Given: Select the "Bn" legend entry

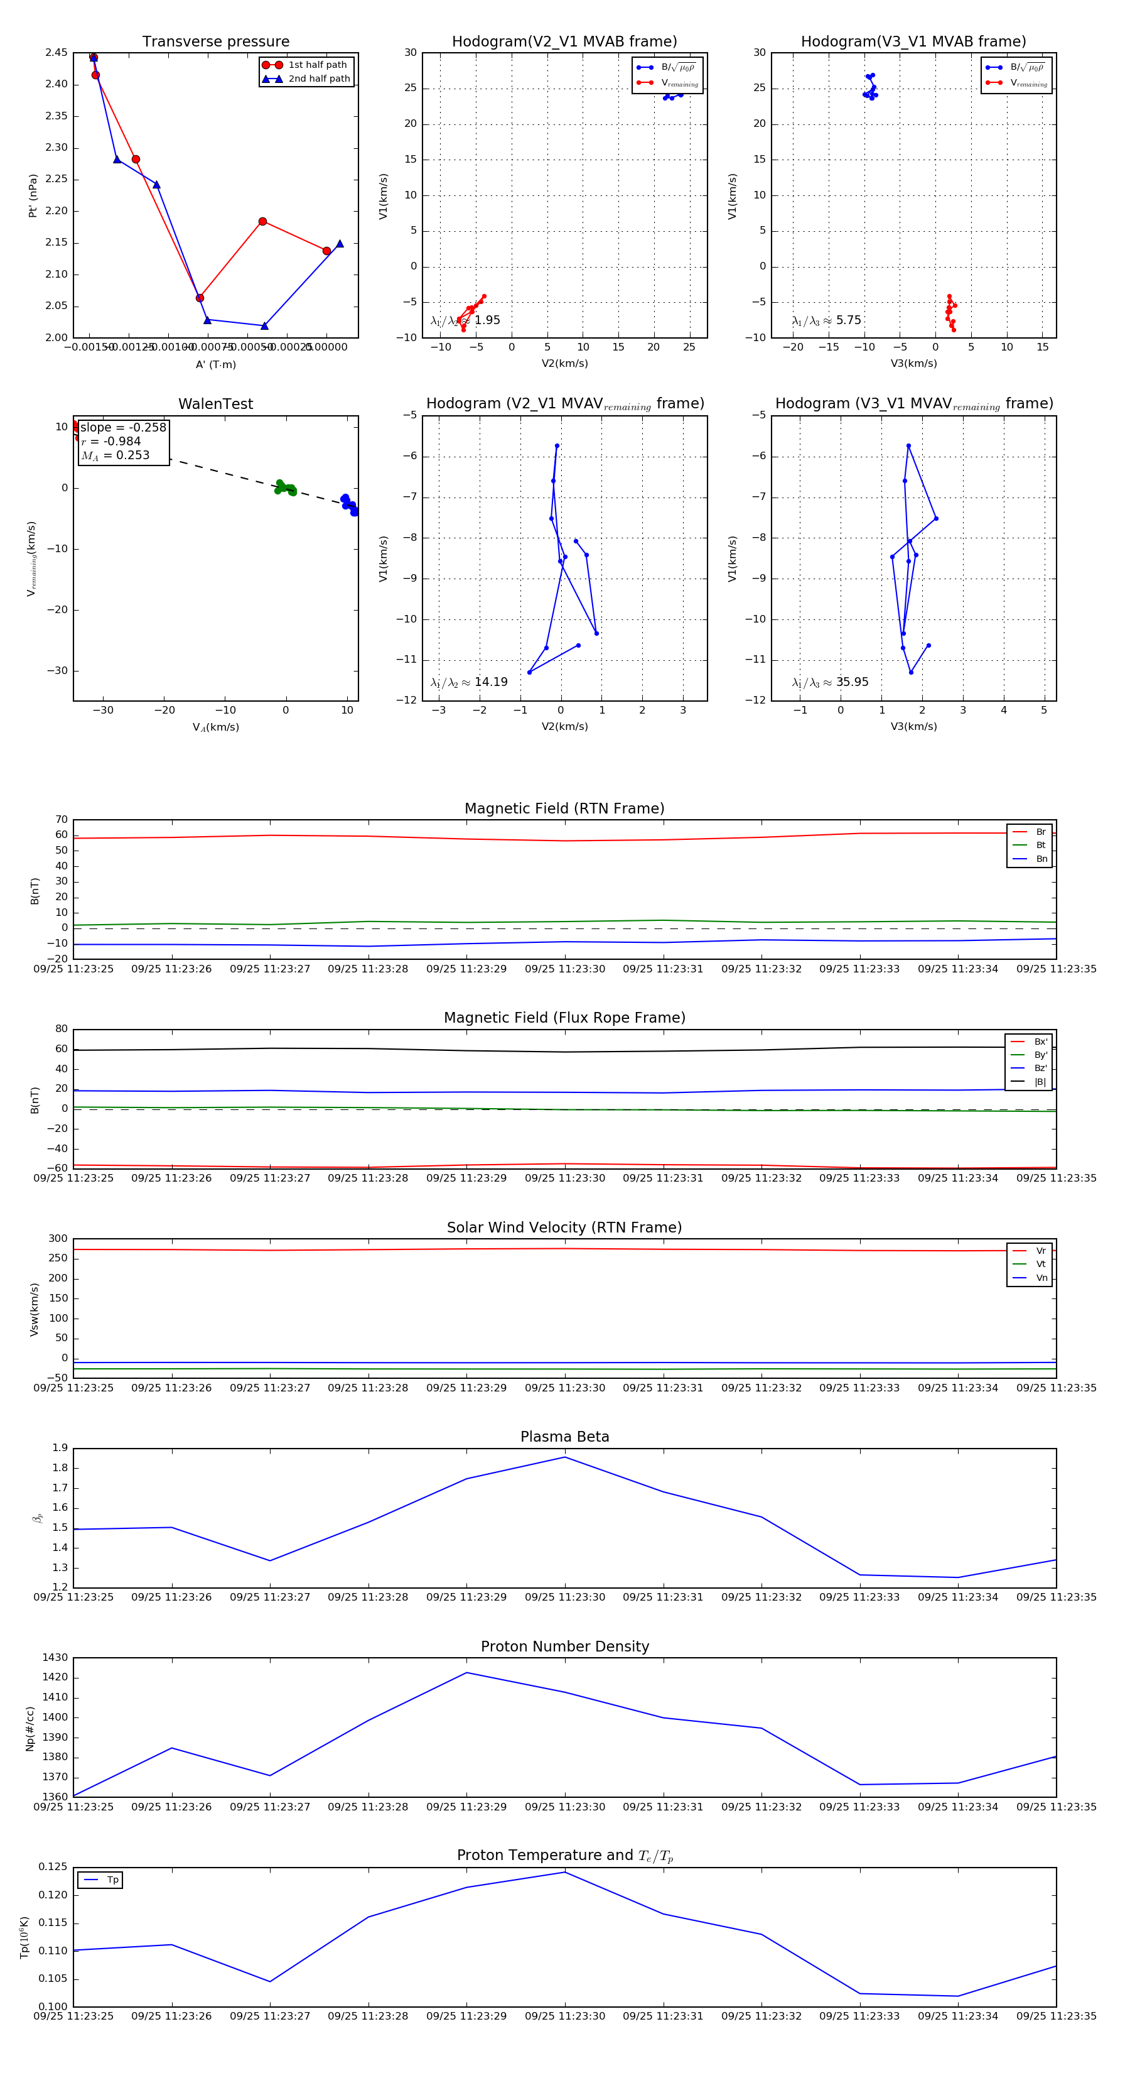Looking at the screenshot, I should pyautogui.click(x=1030, y=859).
